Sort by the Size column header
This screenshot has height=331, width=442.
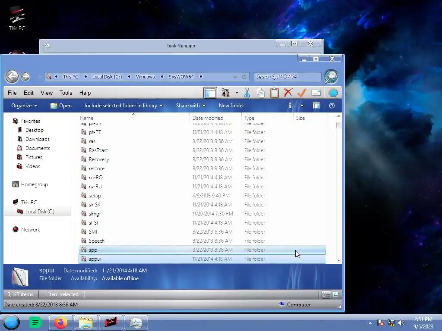[x=300, y=118]
